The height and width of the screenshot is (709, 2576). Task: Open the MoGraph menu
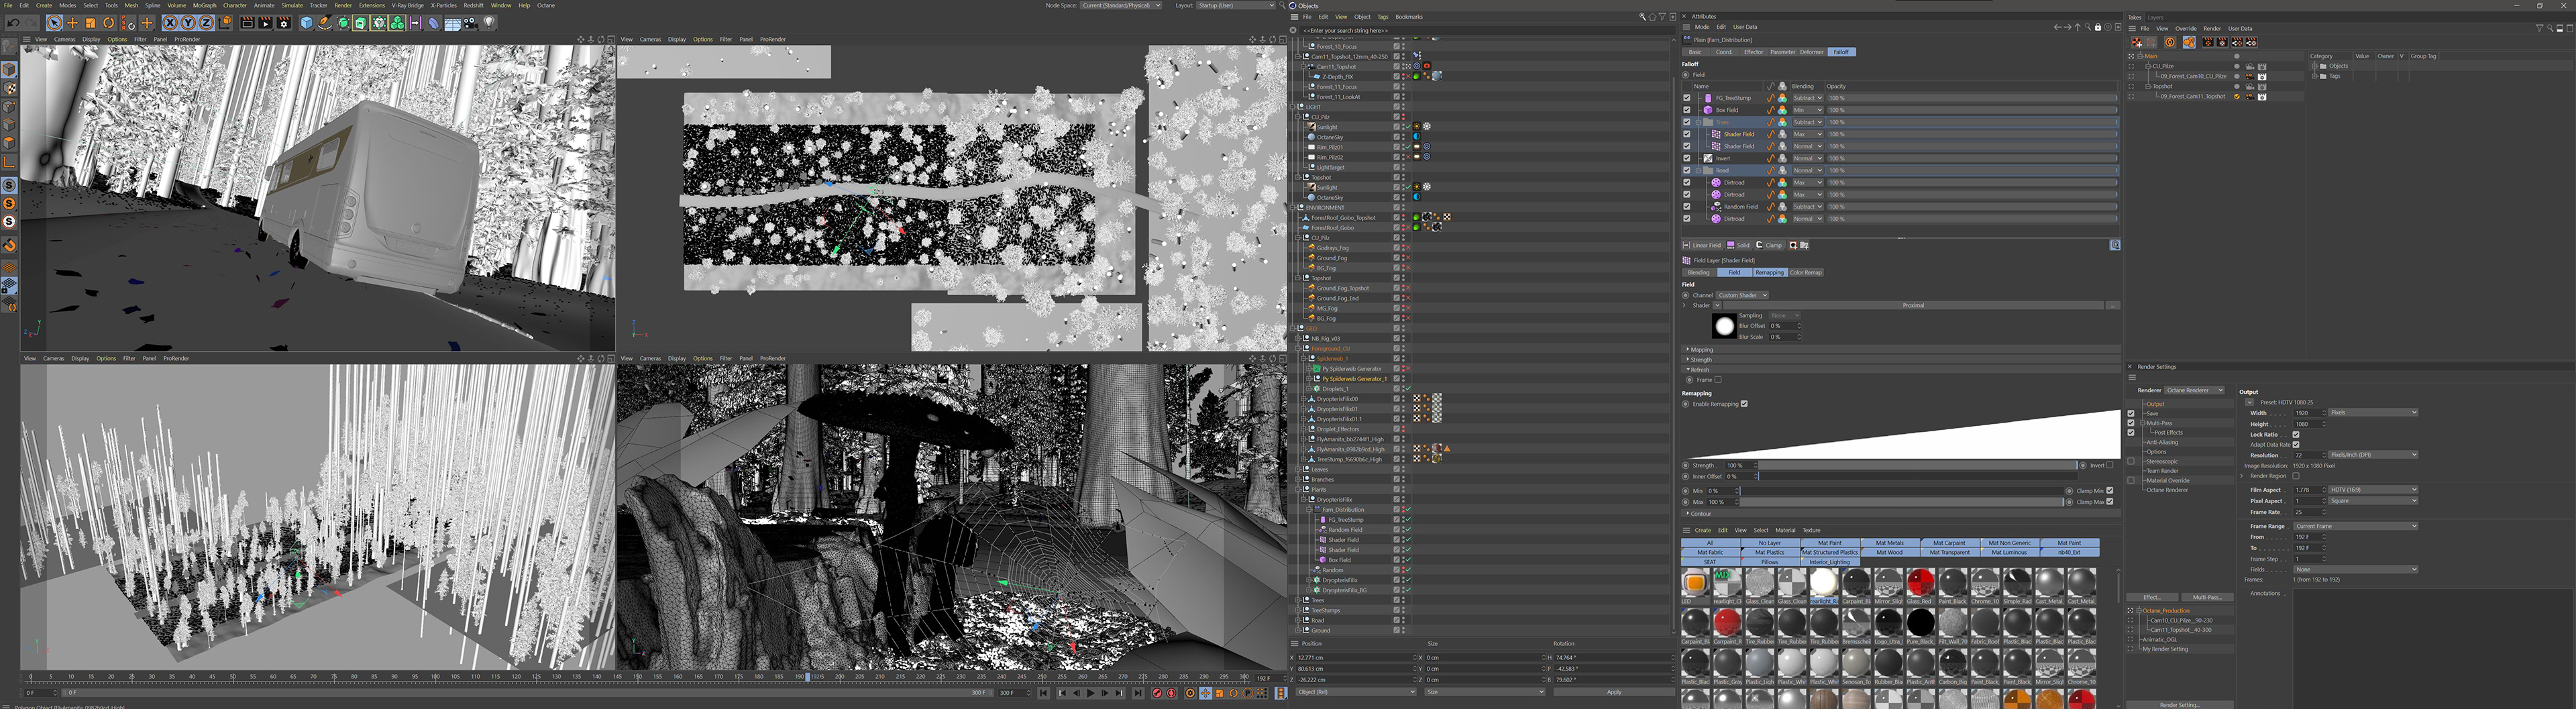(204, 5)
